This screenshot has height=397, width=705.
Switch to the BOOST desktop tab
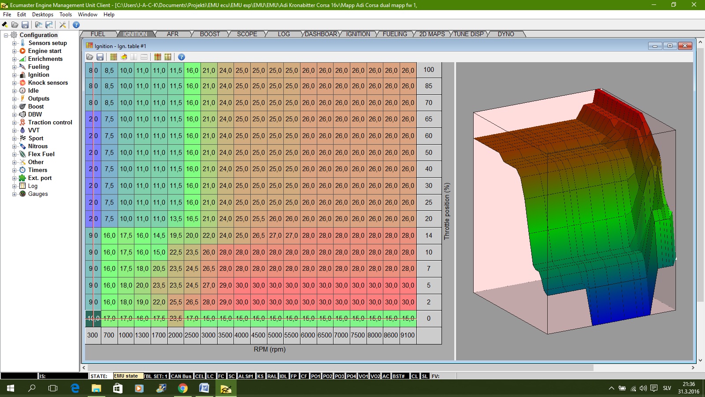[x=210, y=34]
